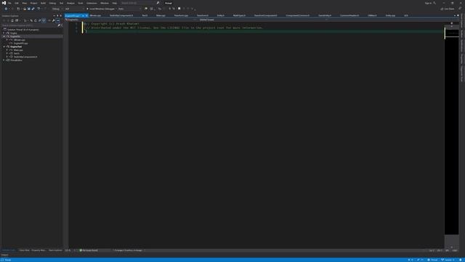The width and height of the screenshot is (465, 262).
Task: Click the Live Share button
Action: 448,9
